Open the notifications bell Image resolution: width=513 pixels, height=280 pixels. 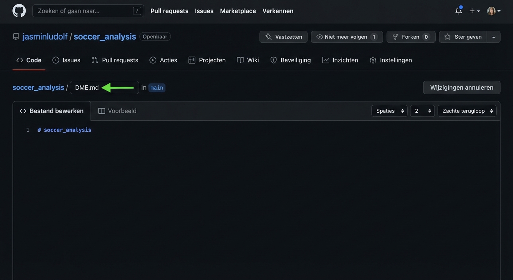coord(458,11)
